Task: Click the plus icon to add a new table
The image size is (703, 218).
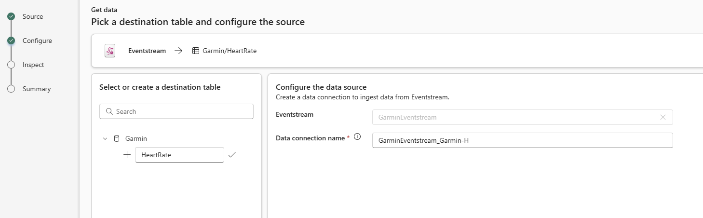Action: pos(127,155)
